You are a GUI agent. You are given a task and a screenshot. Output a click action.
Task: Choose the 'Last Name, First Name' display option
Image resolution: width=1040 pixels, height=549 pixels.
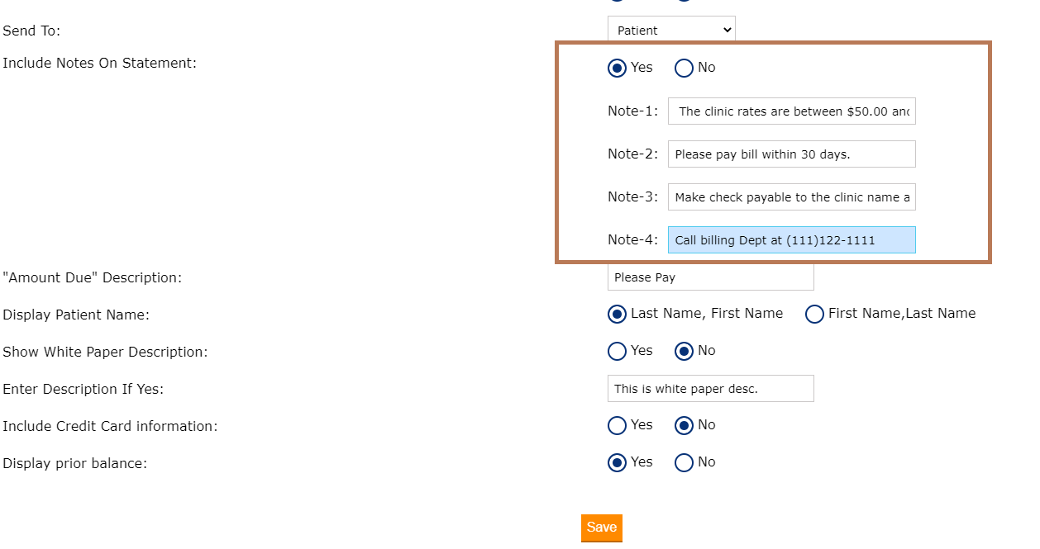point(617,314)
